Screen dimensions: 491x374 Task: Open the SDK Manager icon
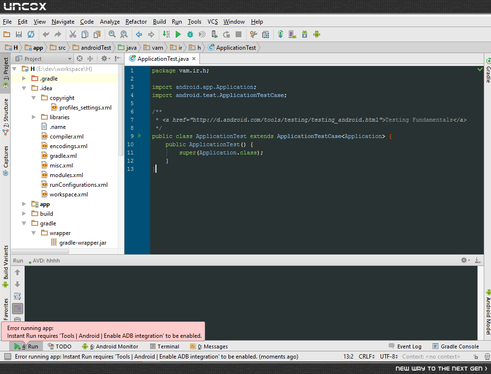[x=305, y=34]
